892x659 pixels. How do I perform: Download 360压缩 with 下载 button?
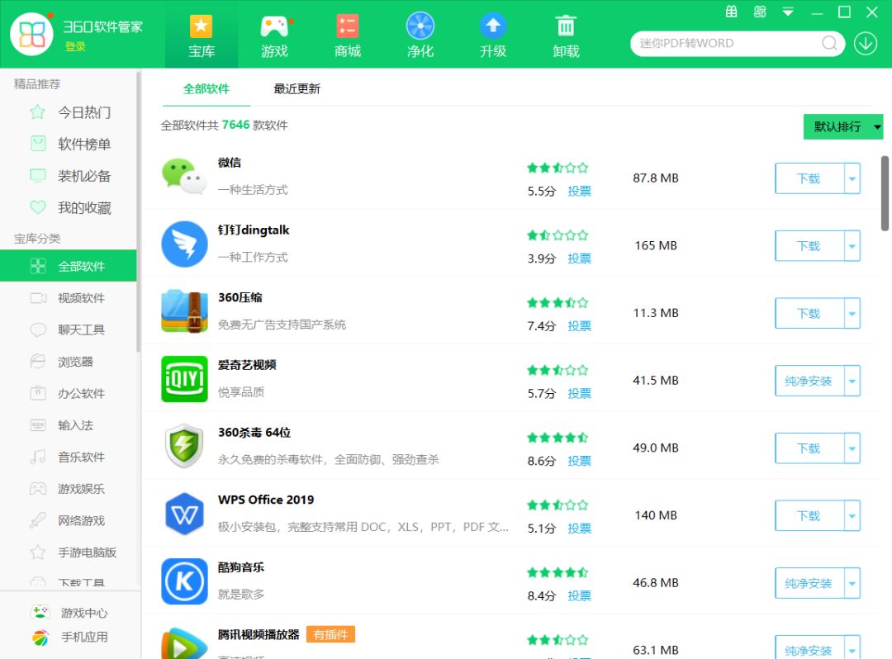coord(809,313)
